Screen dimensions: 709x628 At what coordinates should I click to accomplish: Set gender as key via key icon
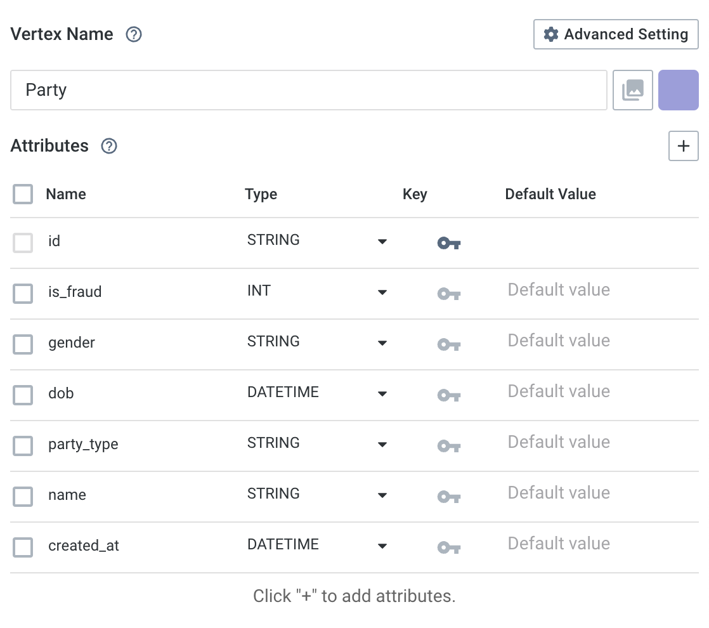click(448, 344)
